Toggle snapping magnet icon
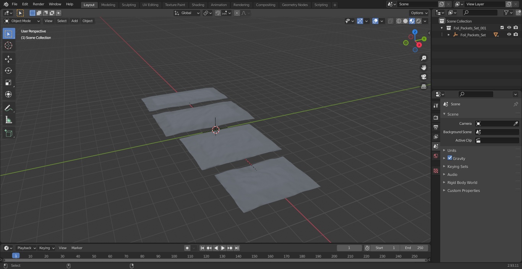522x269 pixels. (x=218, y=13)
